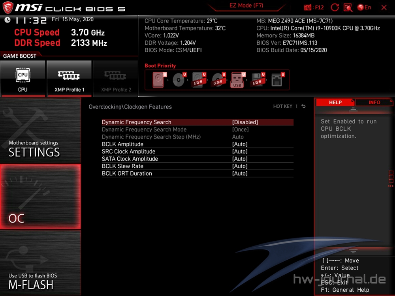Open SRC Clock Amplitude [Auto] setting

point(197,151)
